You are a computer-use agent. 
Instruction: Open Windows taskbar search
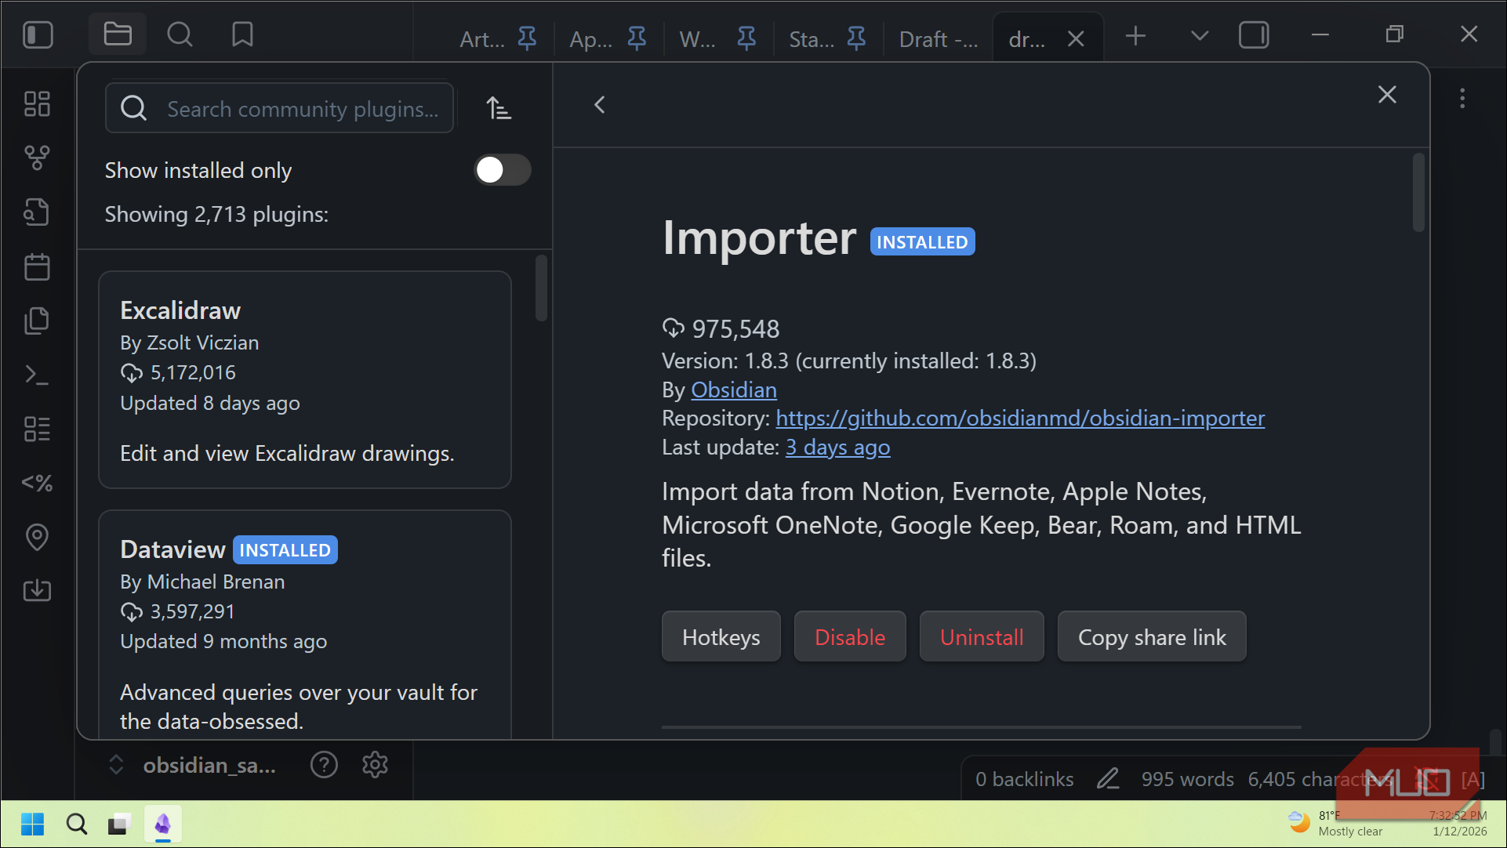[76, 824]
